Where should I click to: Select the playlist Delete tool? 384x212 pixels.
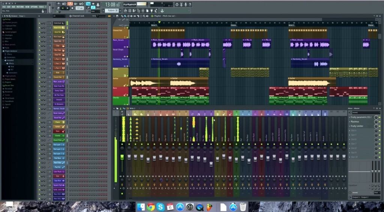[x=128, y=16]
